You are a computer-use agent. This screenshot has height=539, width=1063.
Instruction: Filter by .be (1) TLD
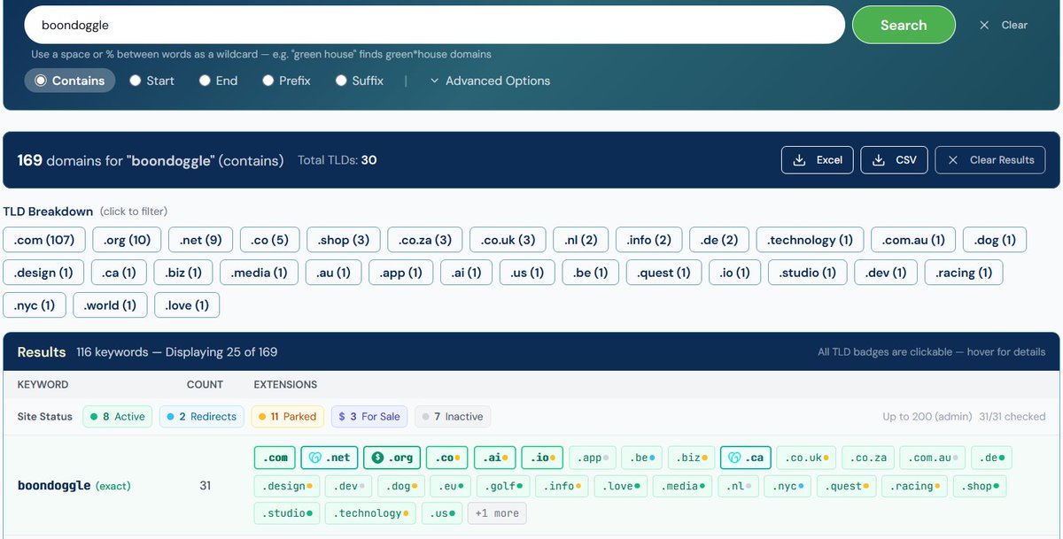click(x=590, y=273)
